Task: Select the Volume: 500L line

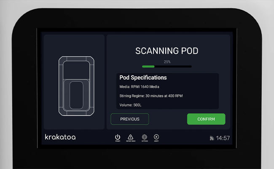Action: click(131, 105)
